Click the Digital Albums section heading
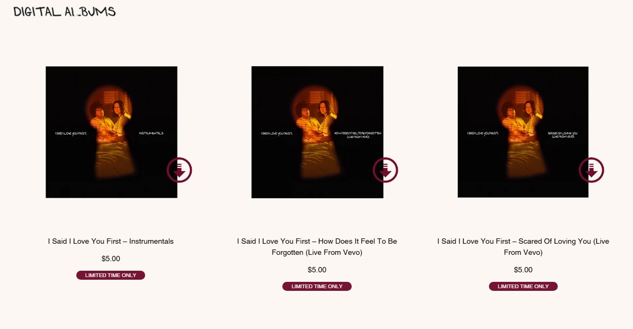The height and width of the screenshot is (329, 633). [x=65, y=11]
